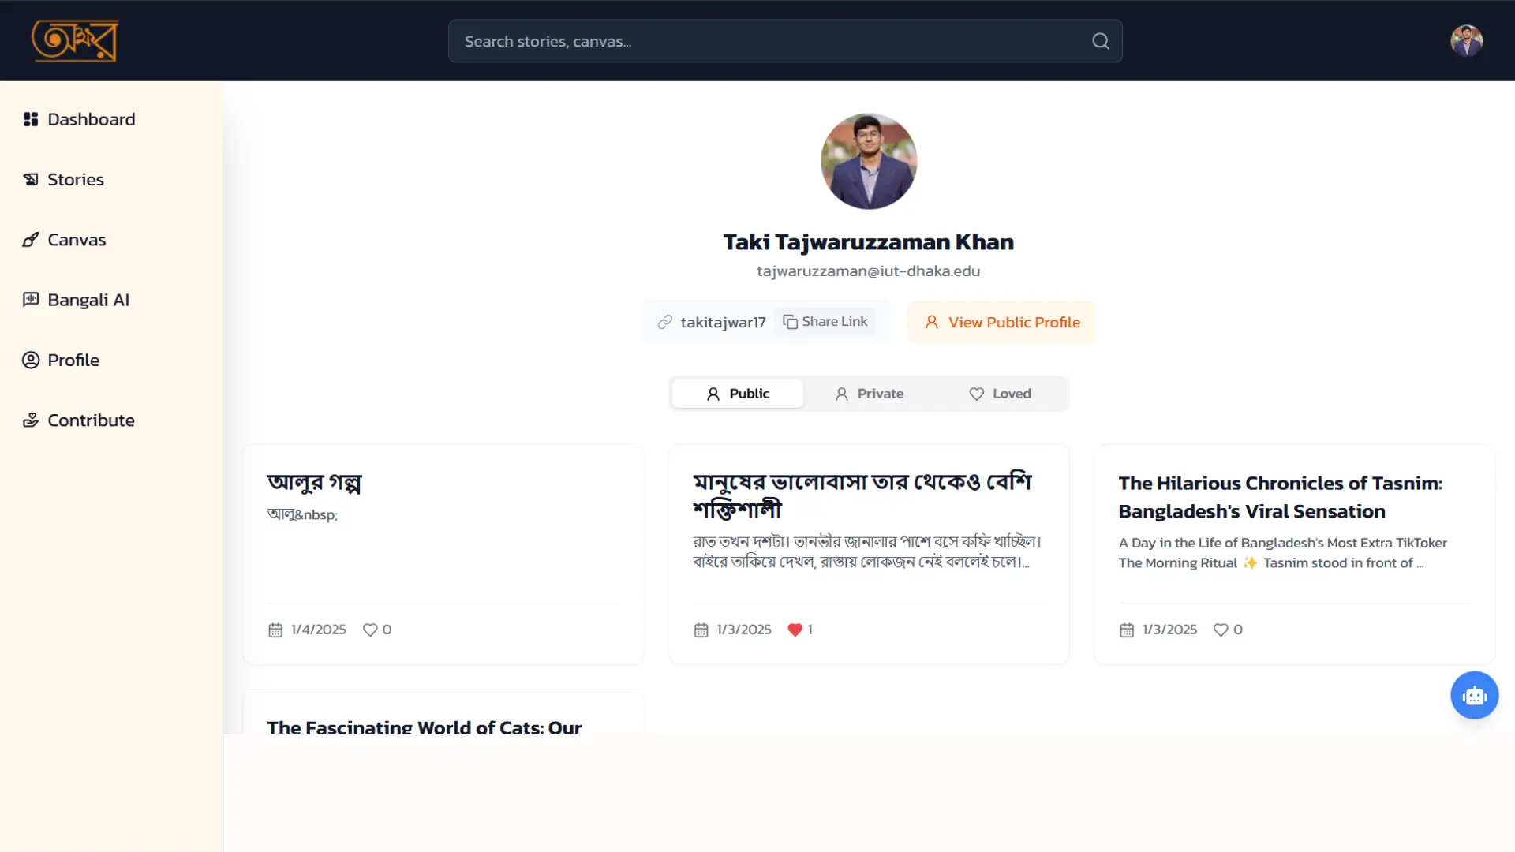Image resolution: width=1515 pixels, height=852 pixels.
Task: Click the Dashboard grid icon
Action: pyautogui.click(x=31, y=119)
